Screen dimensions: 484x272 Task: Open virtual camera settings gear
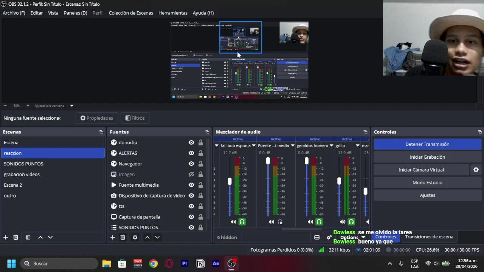click(x=476, y=170)
